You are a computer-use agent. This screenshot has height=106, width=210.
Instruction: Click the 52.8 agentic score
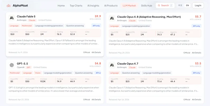coord(72,34)
